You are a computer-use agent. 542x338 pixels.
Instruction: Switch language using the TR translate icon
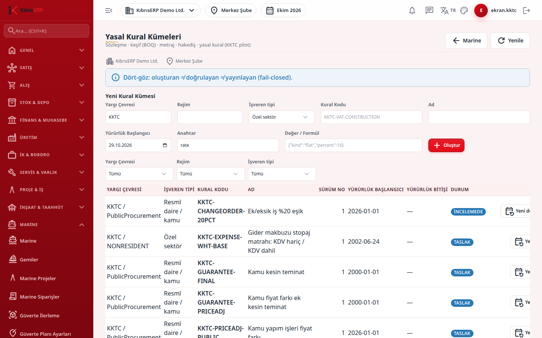(x=448, y=11)
